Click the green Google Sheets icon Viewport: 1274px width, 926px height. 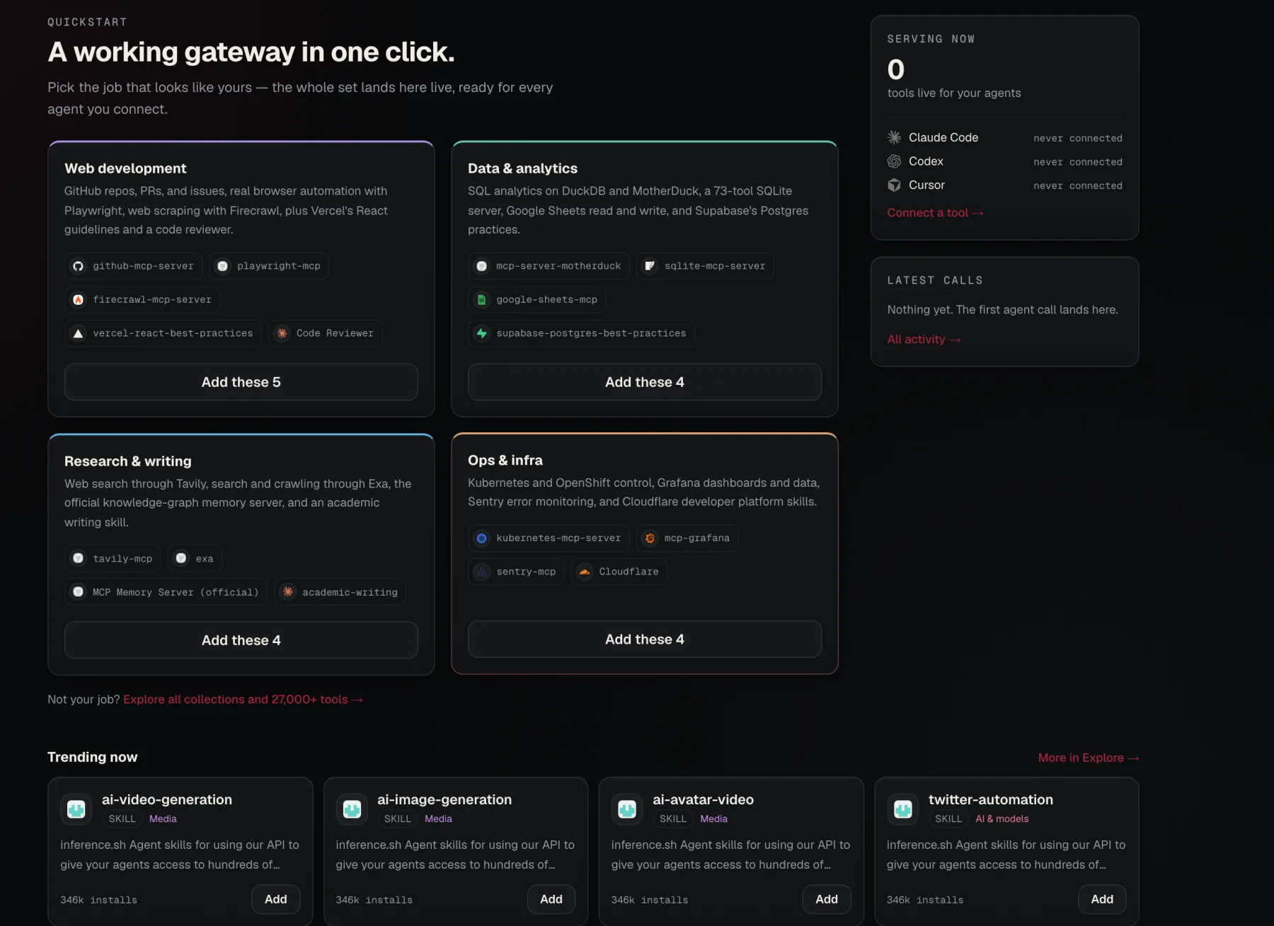[482, 300]
